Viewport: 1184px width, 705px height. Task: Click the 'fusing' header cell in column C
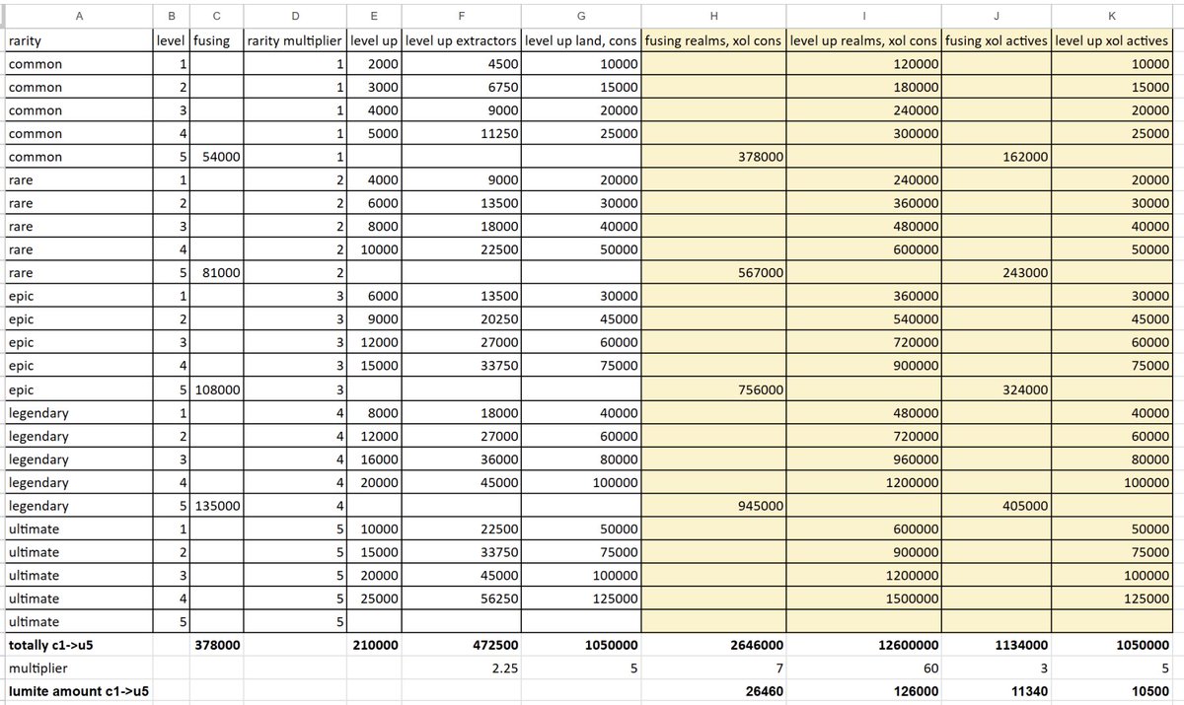pos(215,41)
